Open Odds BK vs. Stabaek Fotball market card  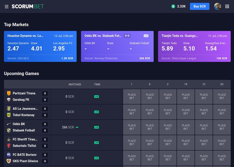tap(117, 46)
